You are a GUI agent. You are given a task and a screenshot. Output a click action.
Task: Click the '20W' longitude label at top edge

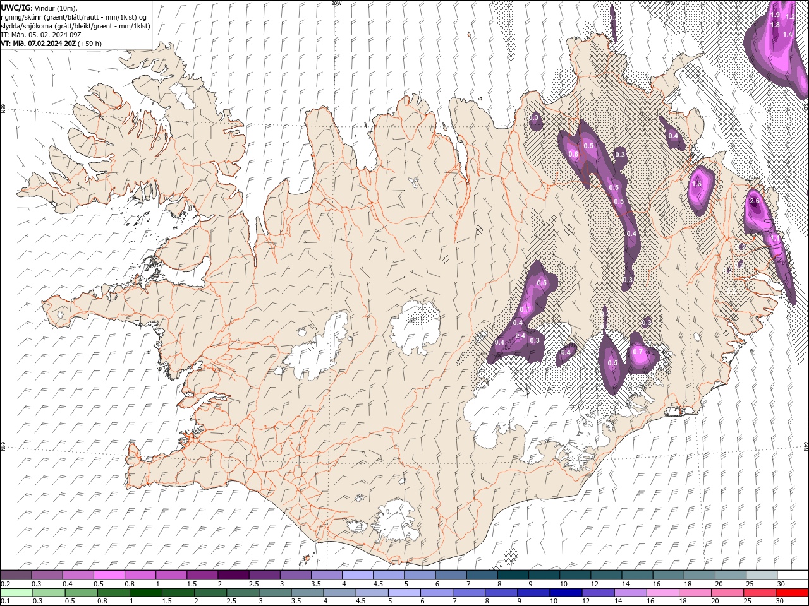click(x=336, y=3)
